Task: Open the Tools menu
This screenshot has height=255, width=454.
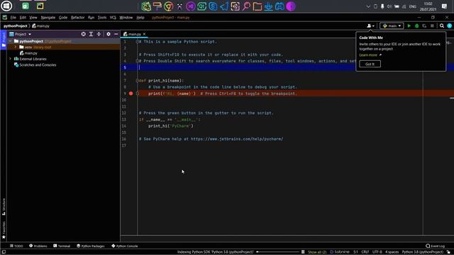Action: (x=102, y=17)
